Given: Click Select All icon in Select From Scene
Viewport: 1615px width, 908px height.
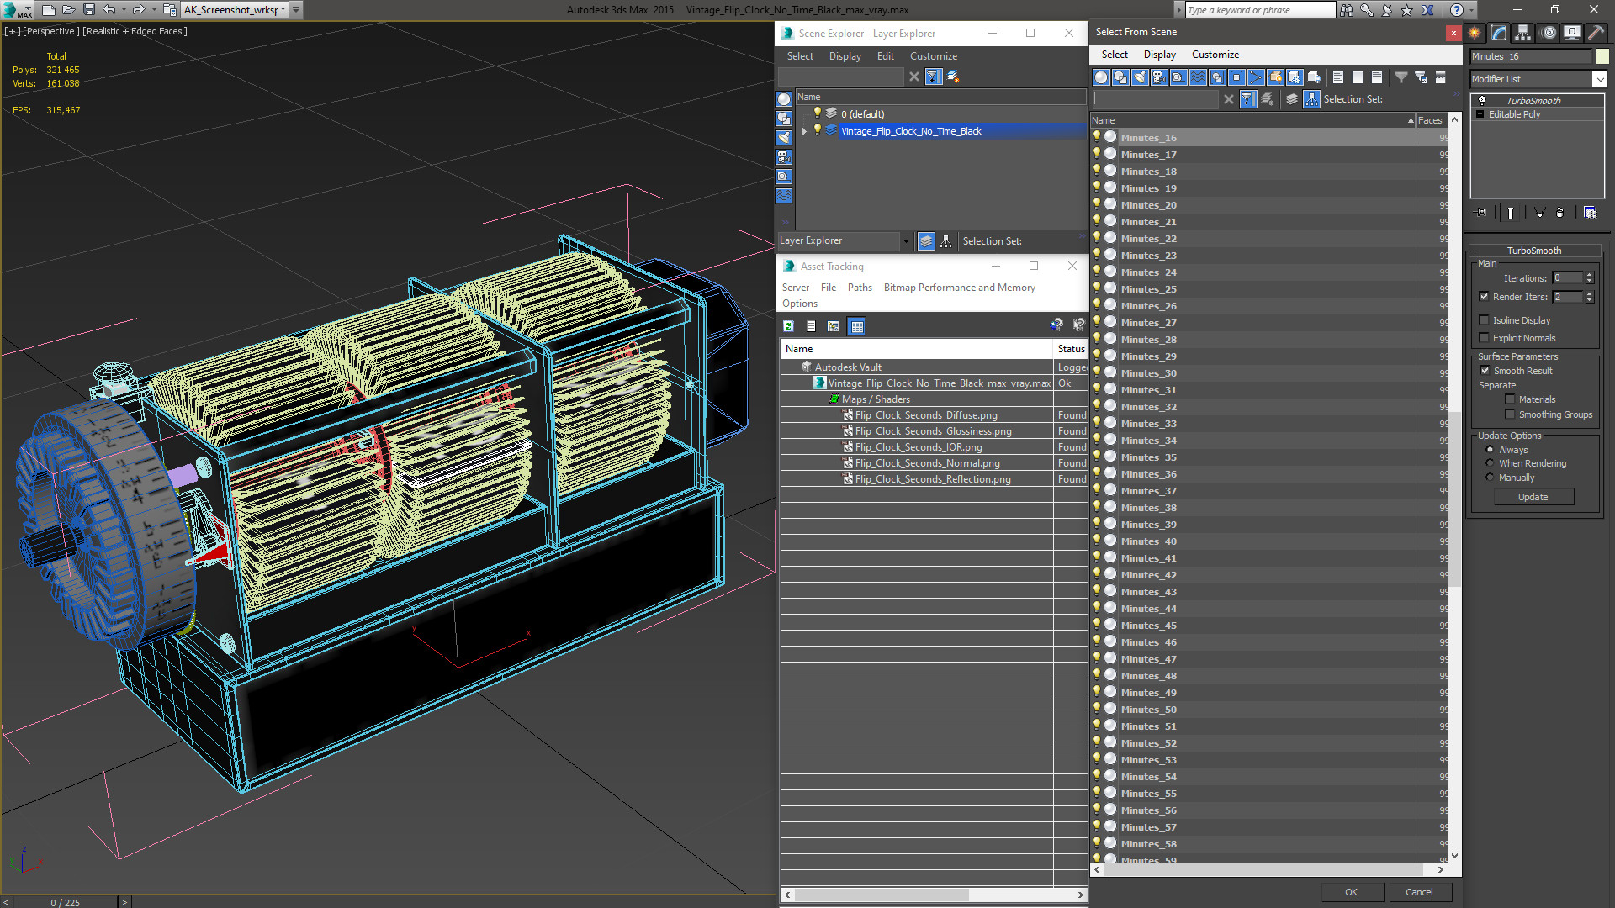Looking at the screenshot, I should (x=1338, y=77).
